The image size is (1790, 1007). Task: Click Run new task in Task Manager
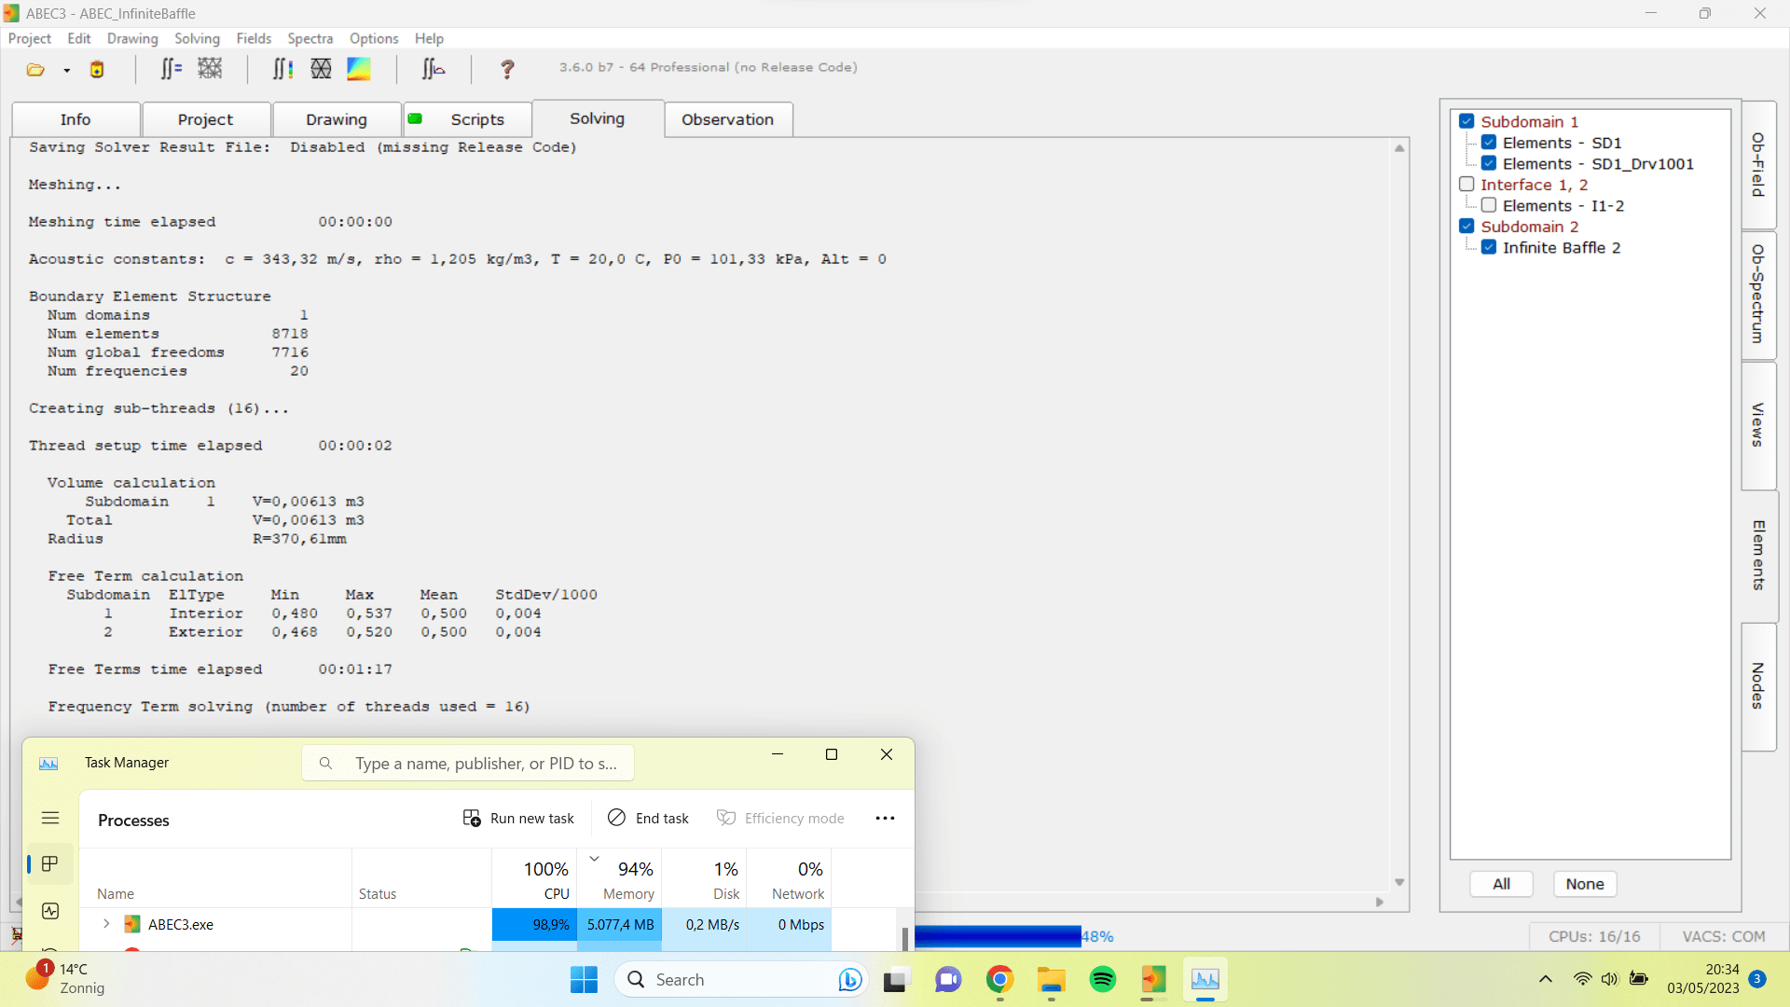coord(518,818)
